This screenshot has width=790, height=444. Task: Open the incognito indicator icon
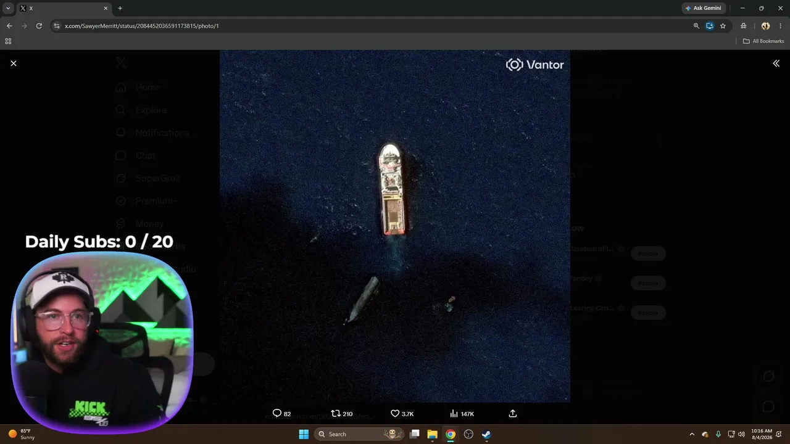(x=744, y=26)
